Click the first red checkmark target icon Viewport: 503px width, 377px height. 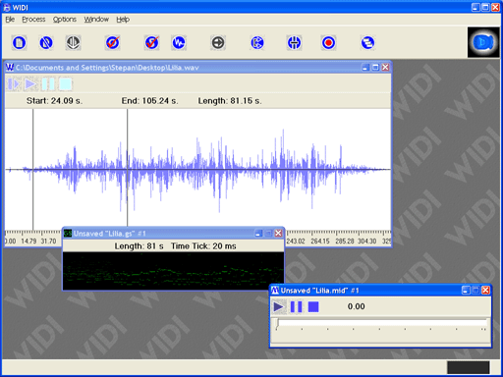pyautogui.click(x=113, y=43)
